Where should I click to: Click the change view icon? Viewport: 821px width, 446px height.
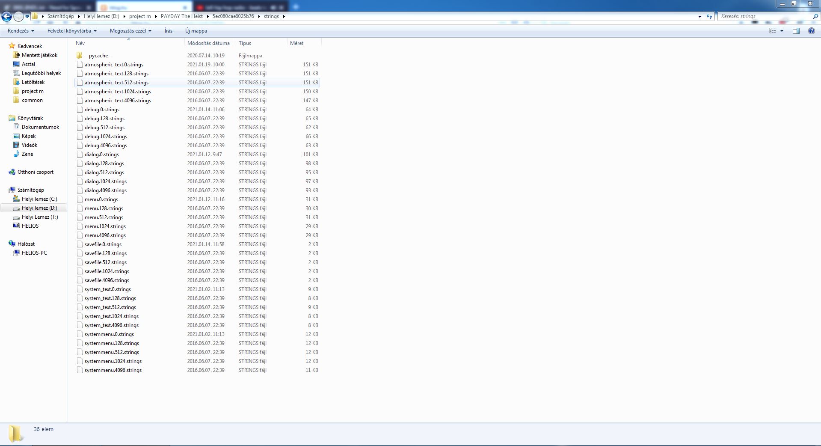click(x=772, y=31)
